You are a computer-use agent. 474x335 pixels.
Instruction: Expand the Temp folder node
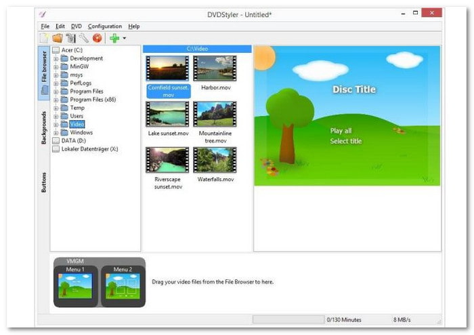(x=56, y=108)
